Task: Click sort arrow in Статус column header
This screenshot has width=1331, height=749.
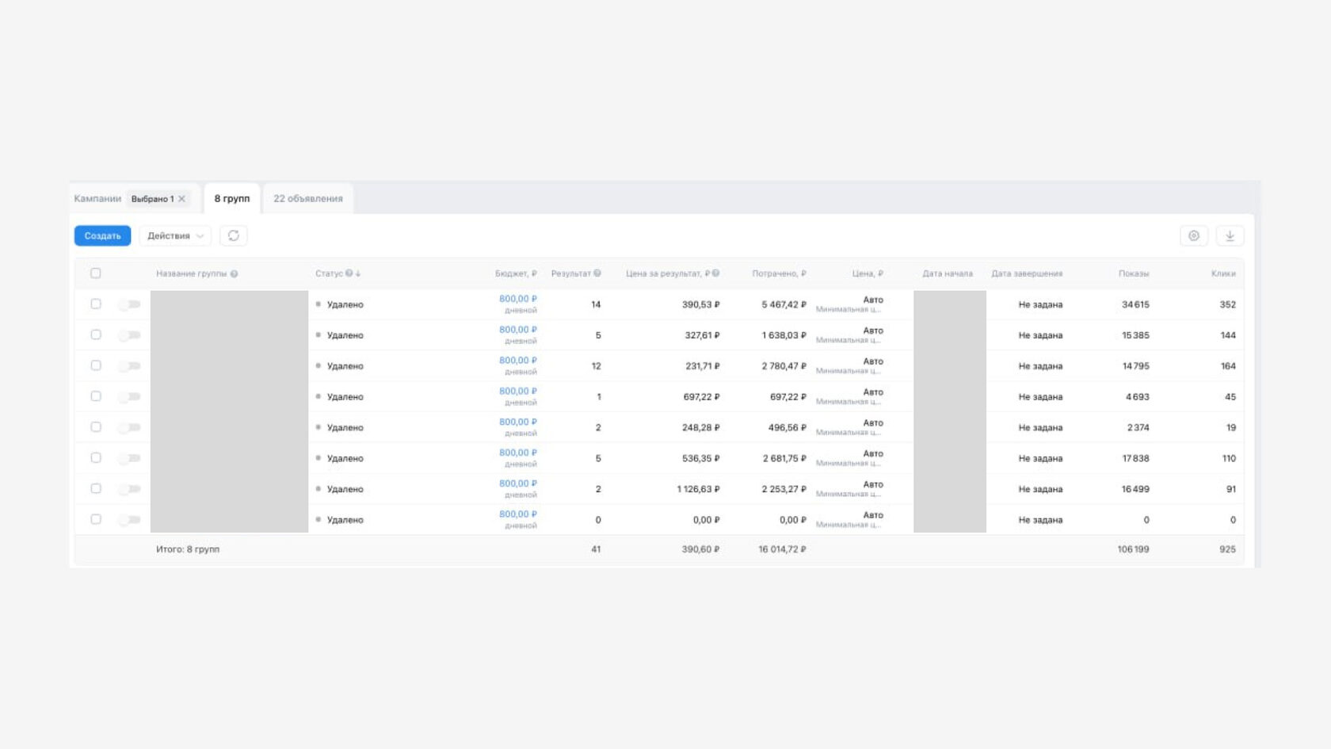Action: (x=358, y=273)
